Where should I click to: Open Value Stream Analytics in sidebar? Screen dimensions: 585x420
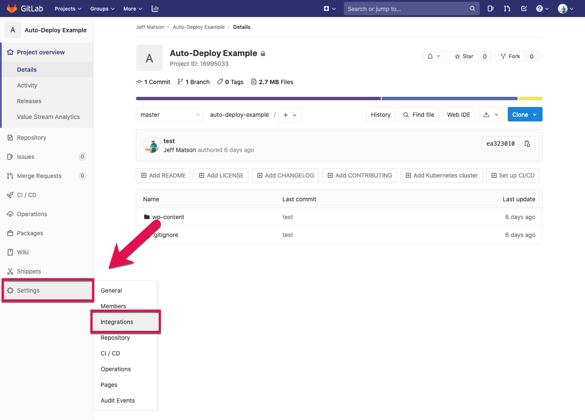(x=48, y=117)
